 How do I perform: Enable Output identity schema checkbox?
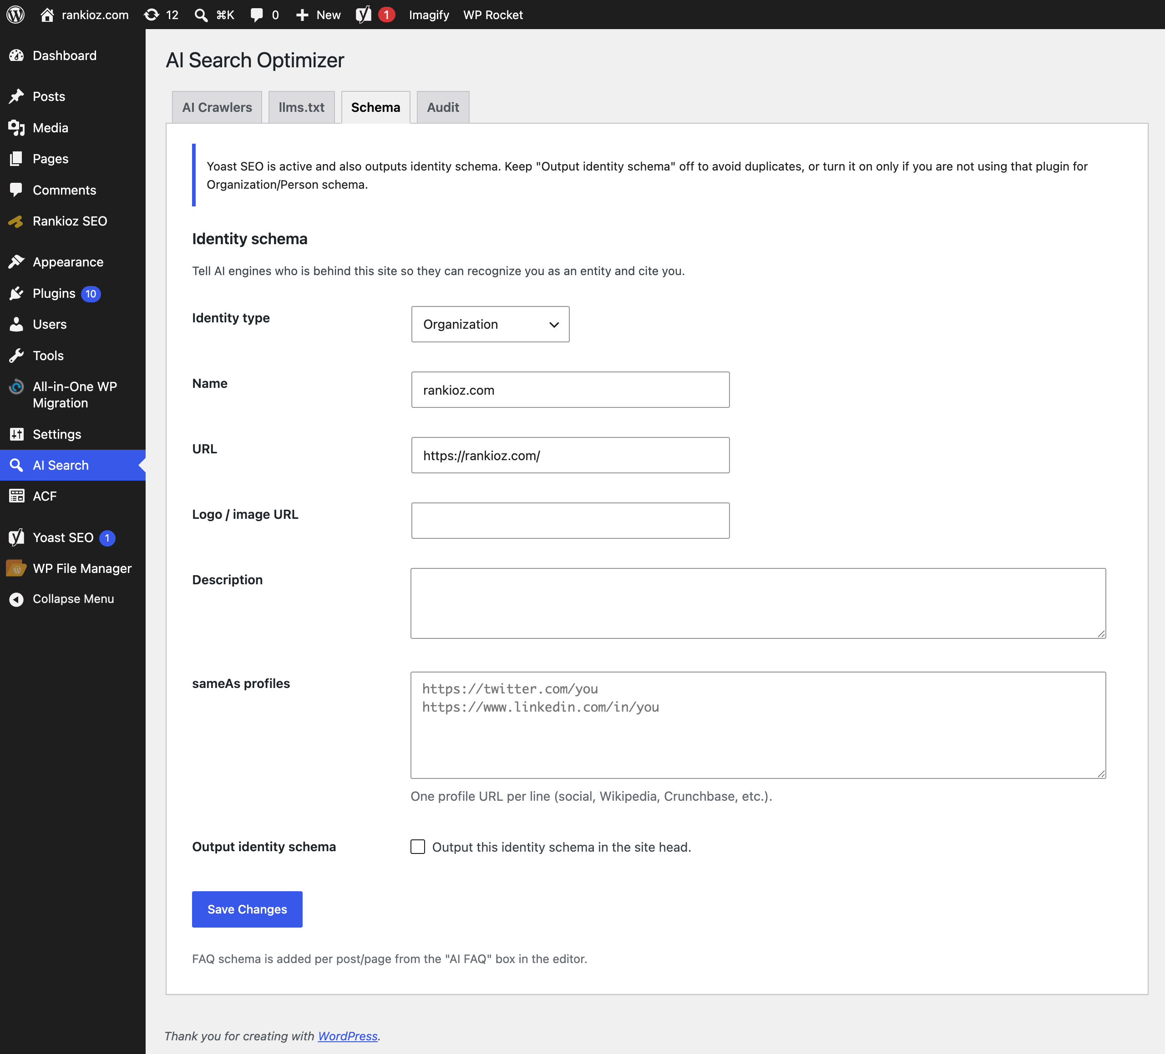click(x=418, y=847)
